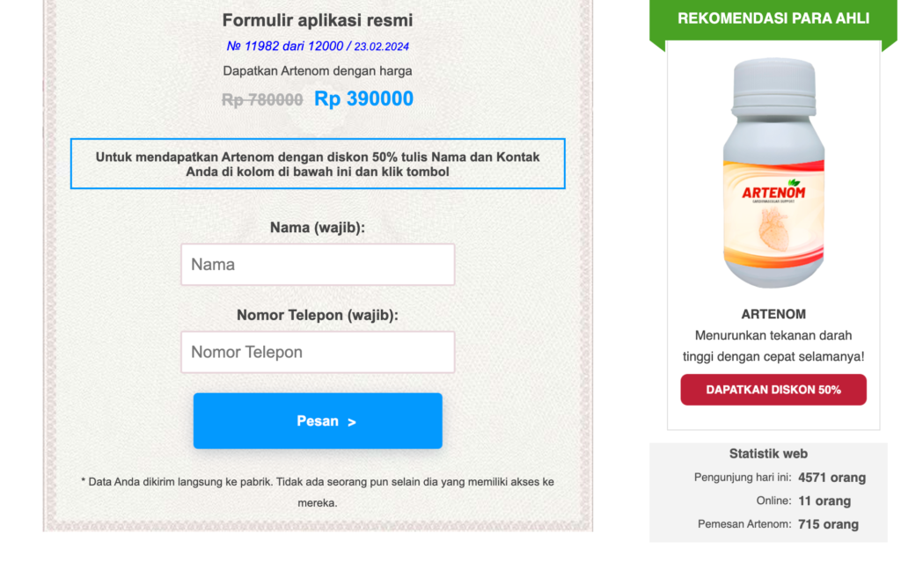The height and width of the screenshot is (563, 901).
Task: Click the green REKOMENDASI PARA AHLI banner
Action: click(773, 18)
